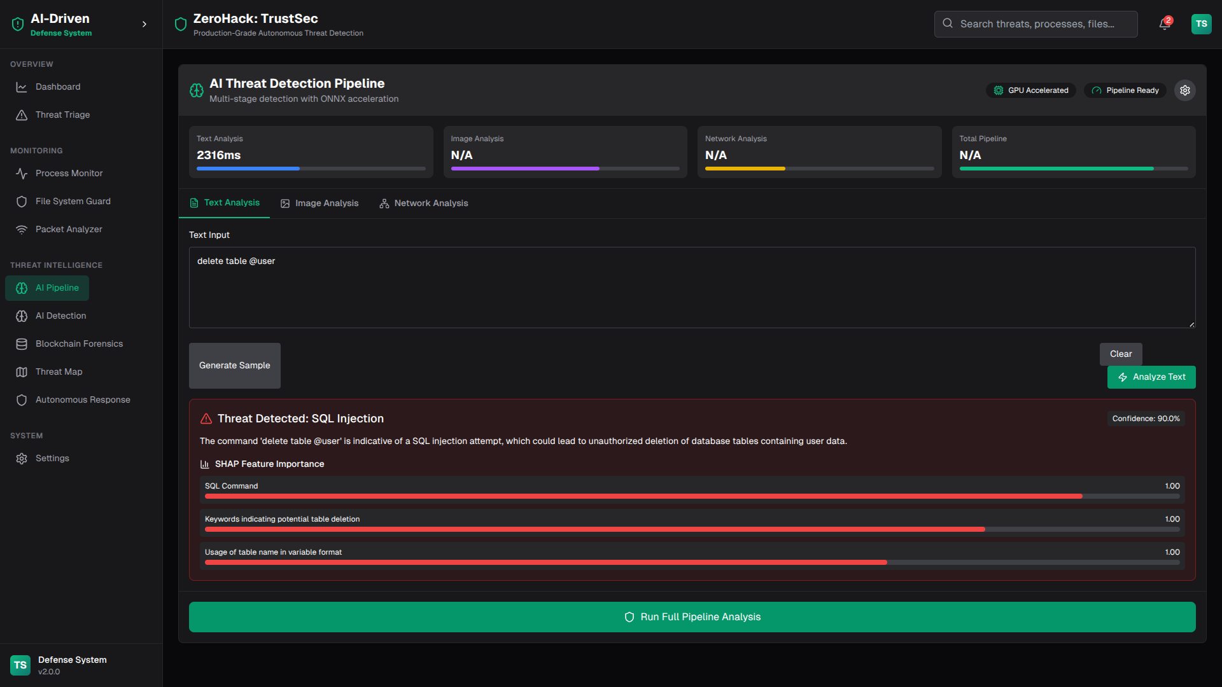The width and height of the screenshot is (1222, 687).
Task: Click the SQL Command importance bar
Action: tap(691, 496)
